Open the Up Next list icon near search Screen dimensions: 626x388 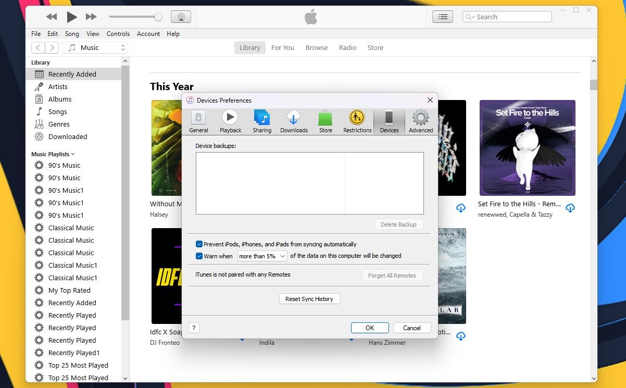click(442, 16)
